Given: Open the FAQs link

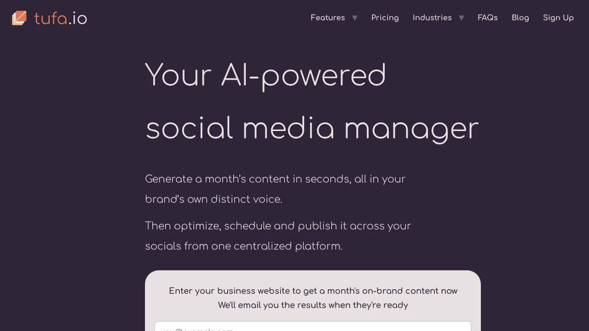Looking at the screenshot, I should click(488, 17).
